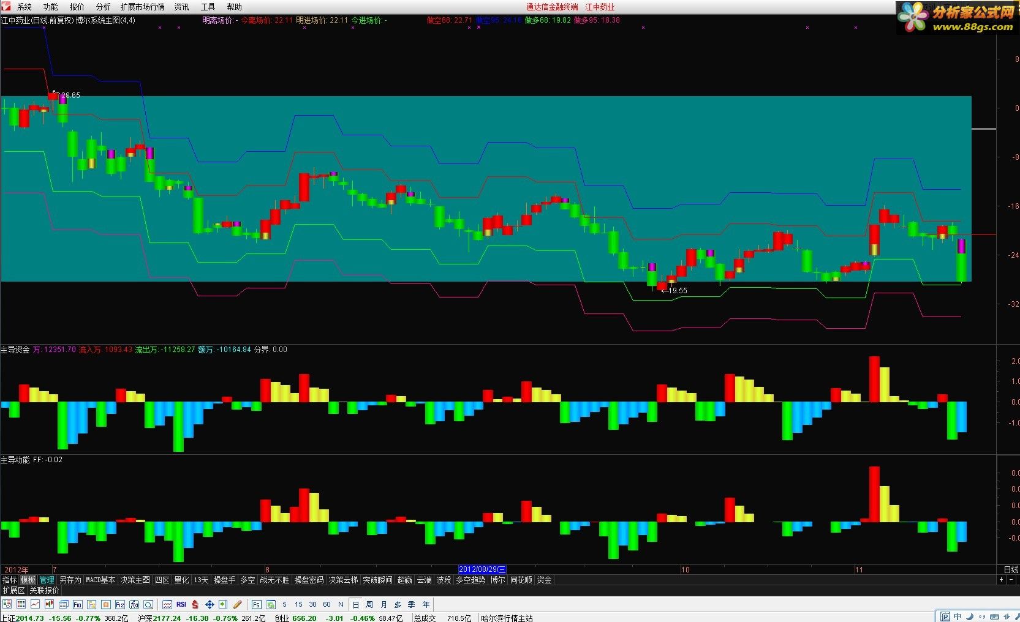Select the 周 weekly period
1020x622 pixels.
coord(369,604)
